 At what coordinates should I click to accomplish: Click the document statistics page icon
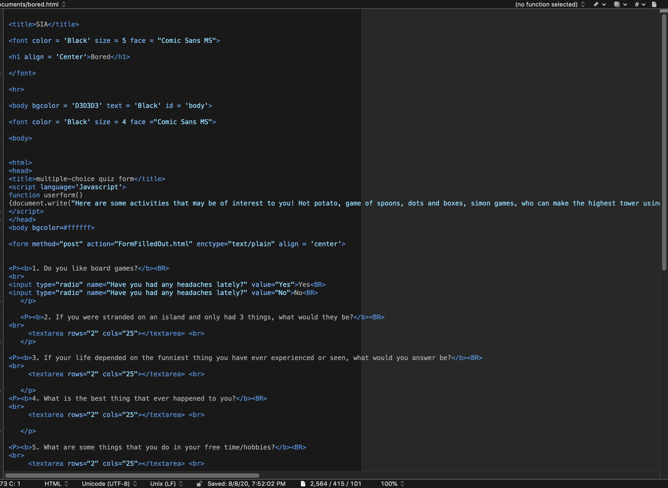tap(303, 484)
